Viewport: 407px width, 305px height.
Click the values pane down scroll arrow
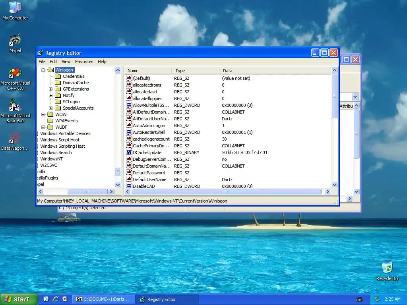pos(334,185)
